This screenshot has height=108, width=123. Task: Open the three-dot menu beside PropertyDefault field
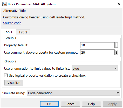click(x=117, y=45)
